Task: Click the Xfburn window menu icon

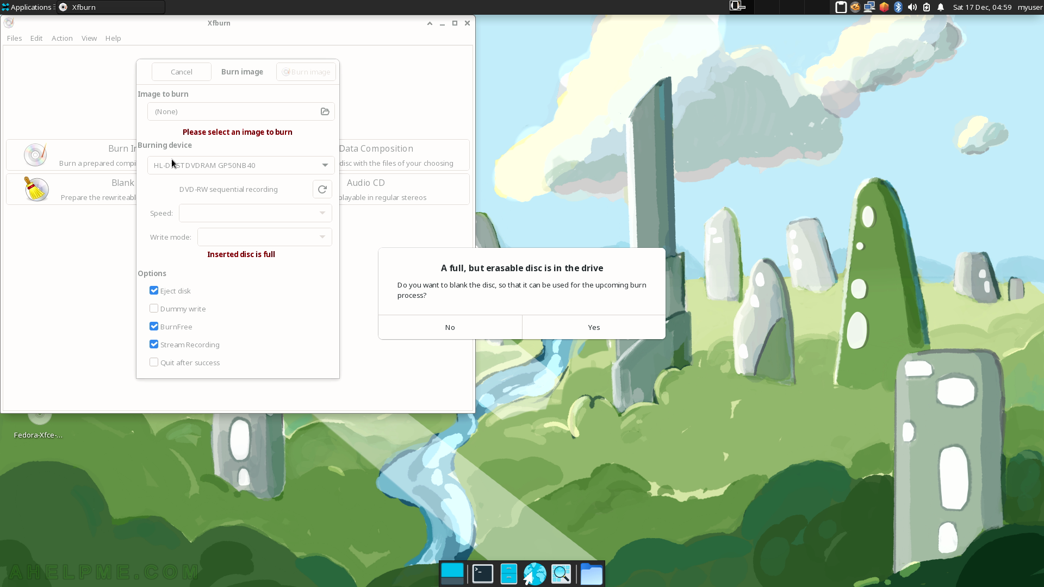Action: tap(9, 23)
